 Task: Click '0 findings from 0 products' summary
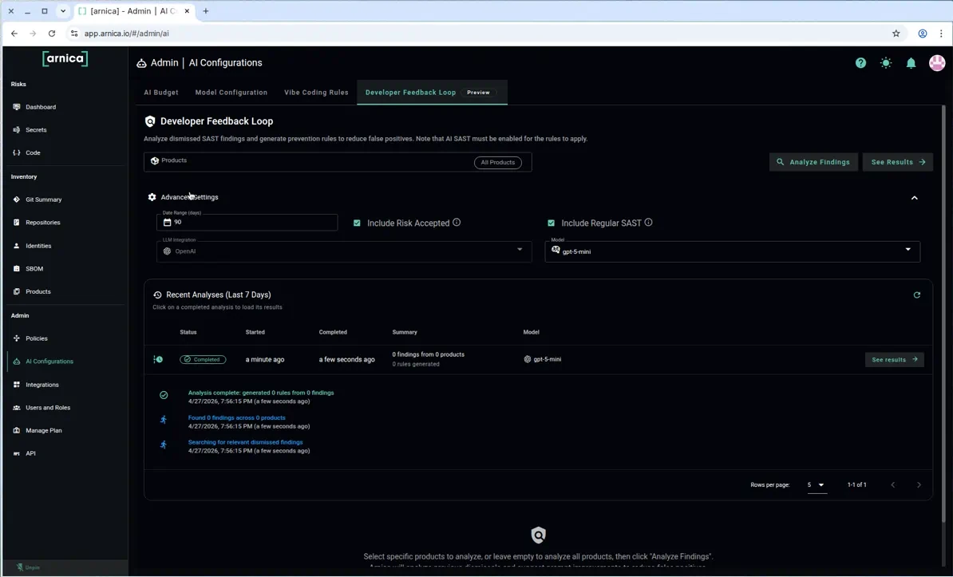(x=428, y=354)
